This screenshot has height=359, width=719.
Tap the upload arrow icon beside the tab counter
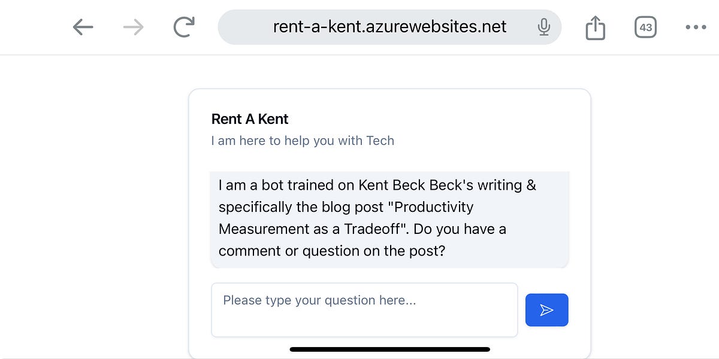point(594,26)
